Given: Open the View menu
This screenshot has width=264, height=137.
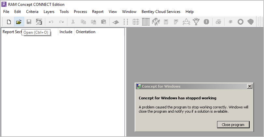Looking at the screenshot, I should click(x=113, y=12).
